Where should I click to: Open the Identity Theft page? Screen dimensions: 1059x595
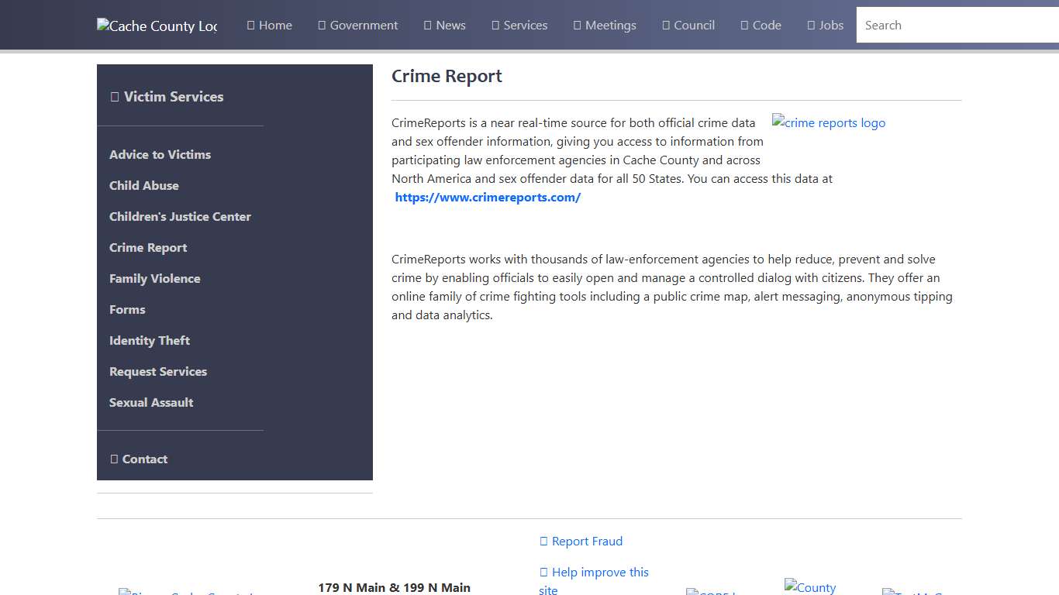[x=150, y=340]
